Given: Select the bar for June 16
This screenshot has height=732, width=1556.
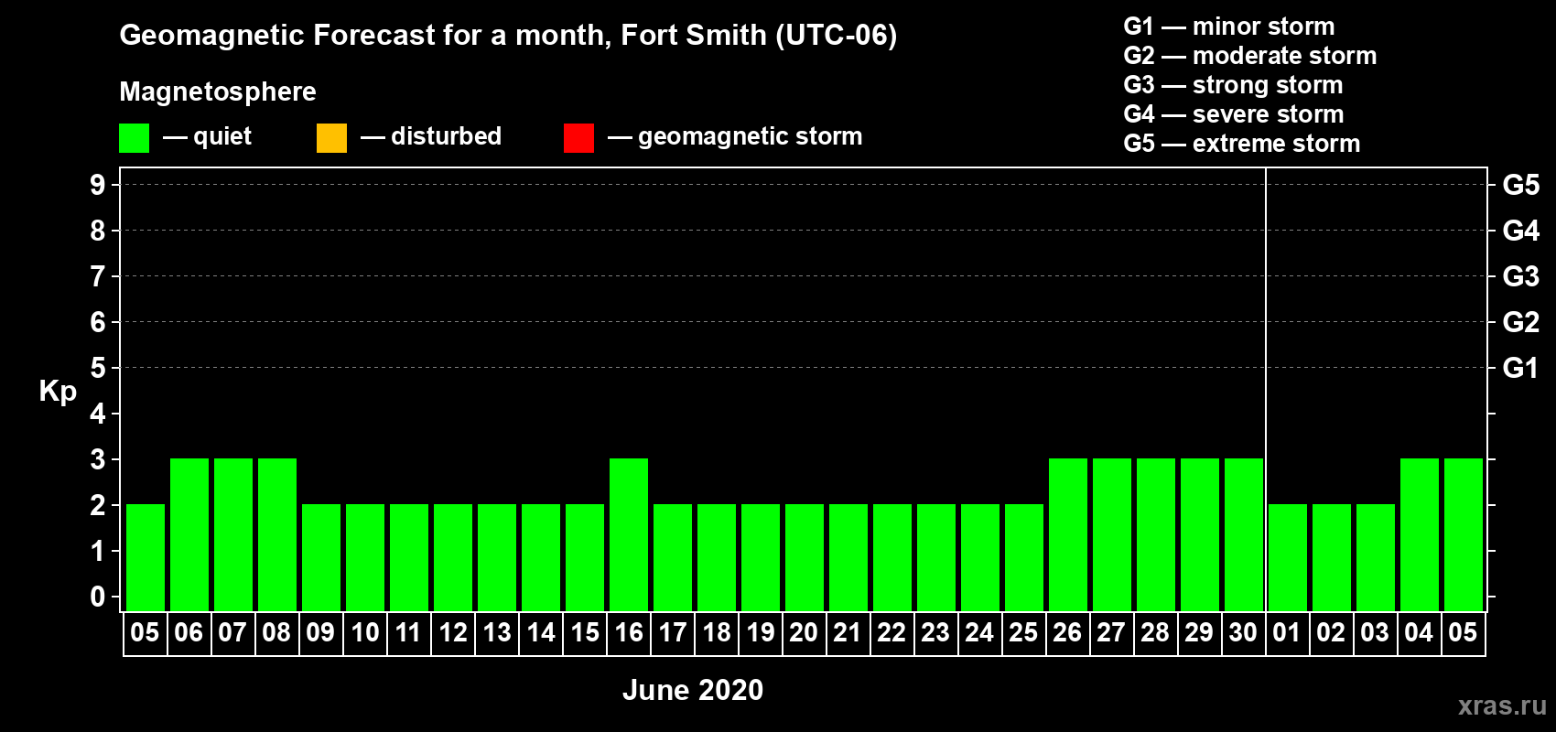Looking at the screenshot, I should pos(629,534).
